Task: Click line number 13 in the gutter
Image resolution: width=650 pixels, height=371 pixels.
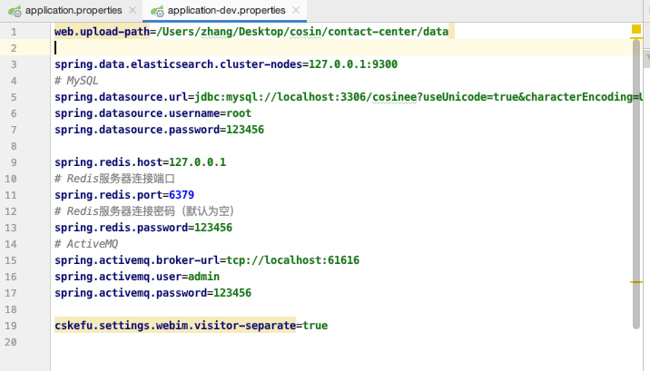Action: click(11, 229)
